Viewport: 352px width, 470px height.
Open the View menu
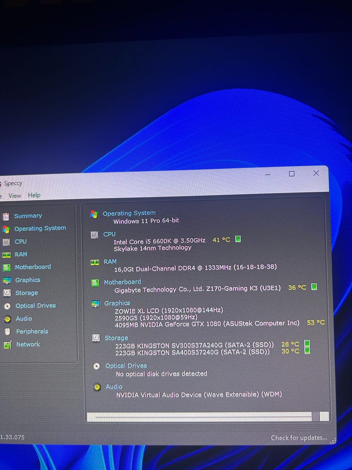point(15,196)
